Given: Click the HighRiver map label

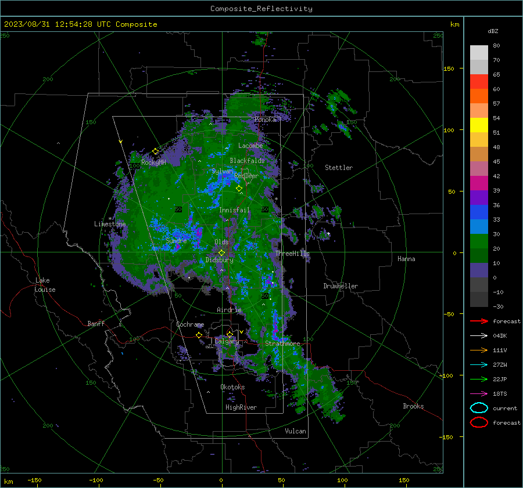Looking at the screenshot, I should [x=241, y=407].
